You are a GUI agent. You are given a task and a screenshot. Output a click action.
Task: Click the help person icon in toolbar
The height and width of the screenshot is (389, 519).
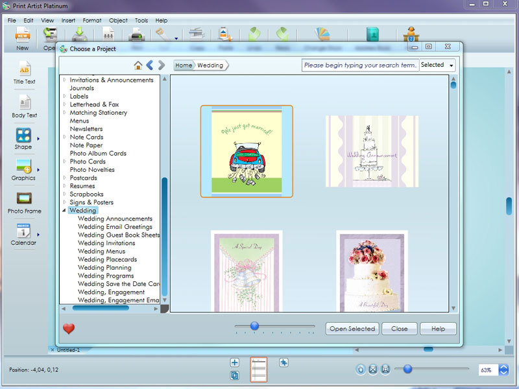click(411, 34)
